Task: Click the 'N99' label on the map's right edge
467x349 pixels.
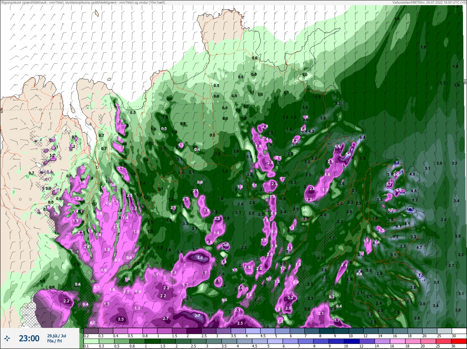Action: pyautogui.click(x=465, y=82)
